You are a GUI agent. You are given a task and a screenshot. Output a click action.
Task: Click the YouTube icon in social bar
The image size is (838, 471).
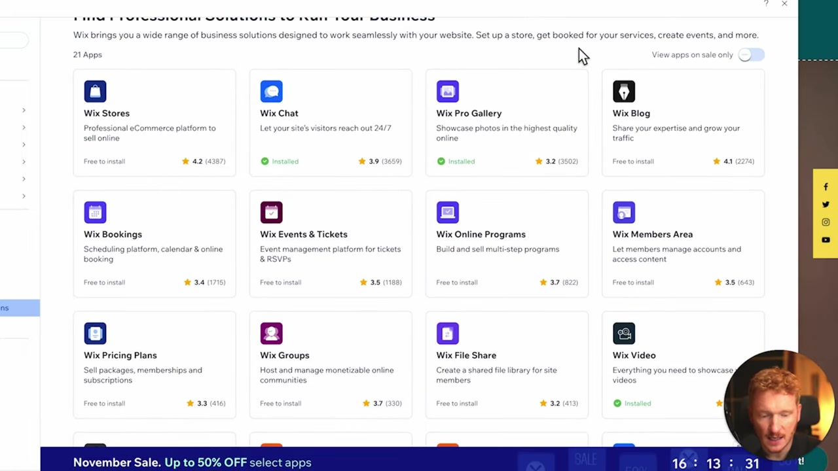pyautogui.click(x=826, y=240)
